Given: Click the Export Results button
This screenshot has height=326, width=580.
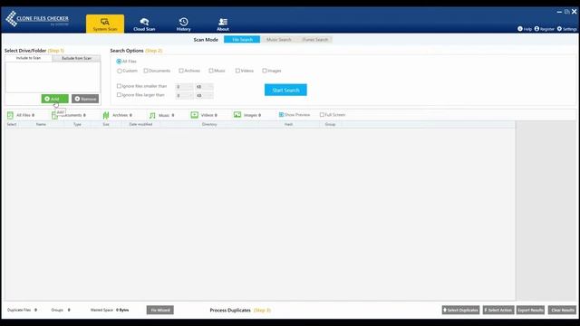Looking at the screenshot, I should coord(530,310).
